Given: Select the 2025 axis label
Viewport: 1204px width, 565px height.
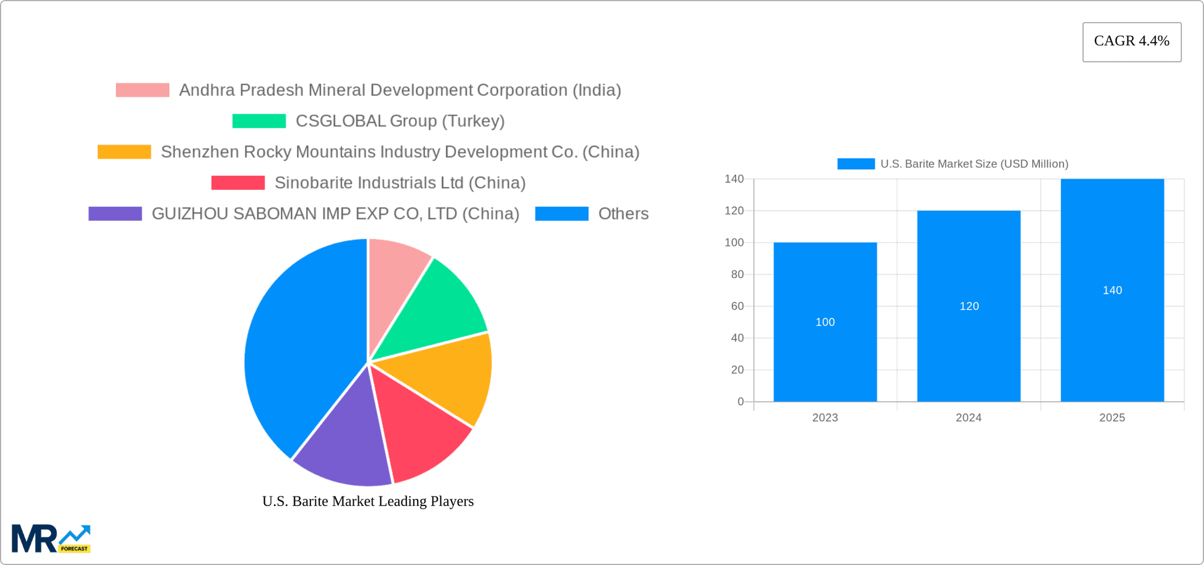Looking at the screenshot, I should [1112, 417].
